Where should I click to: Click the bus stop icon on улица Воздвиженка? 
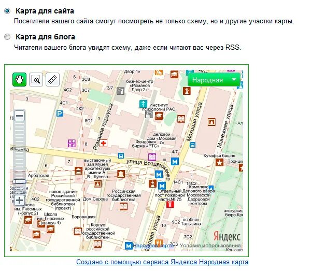pyautogui.click(x=121, y=155)
